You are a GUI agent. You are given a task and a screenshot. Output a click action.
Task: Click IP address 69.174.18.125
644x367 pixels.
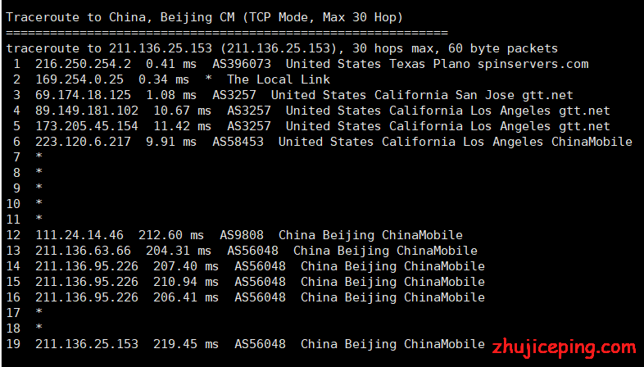point(83,95)
